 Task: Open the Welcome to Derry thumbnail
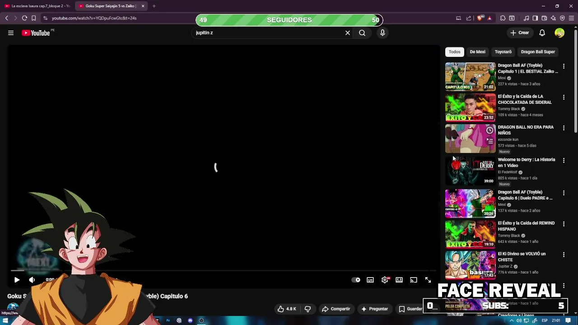pos(470,171)
